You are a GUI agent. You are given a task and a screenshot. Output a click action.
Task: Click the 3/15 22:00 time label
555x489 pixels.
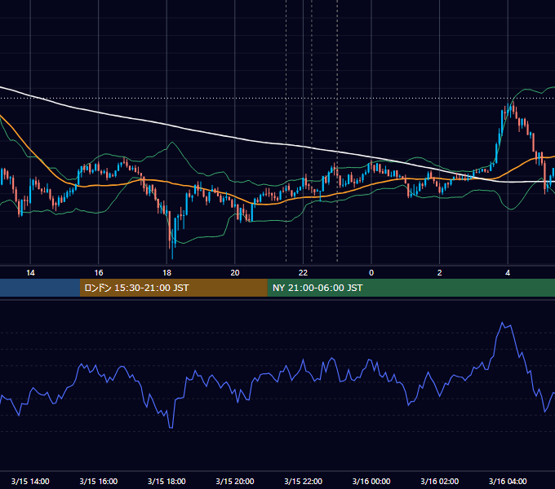pos(304,481)
